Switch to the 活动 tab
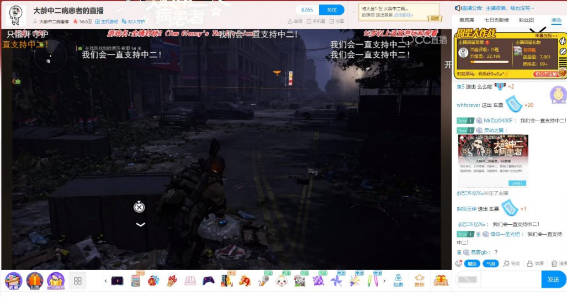 click(556, 20)
